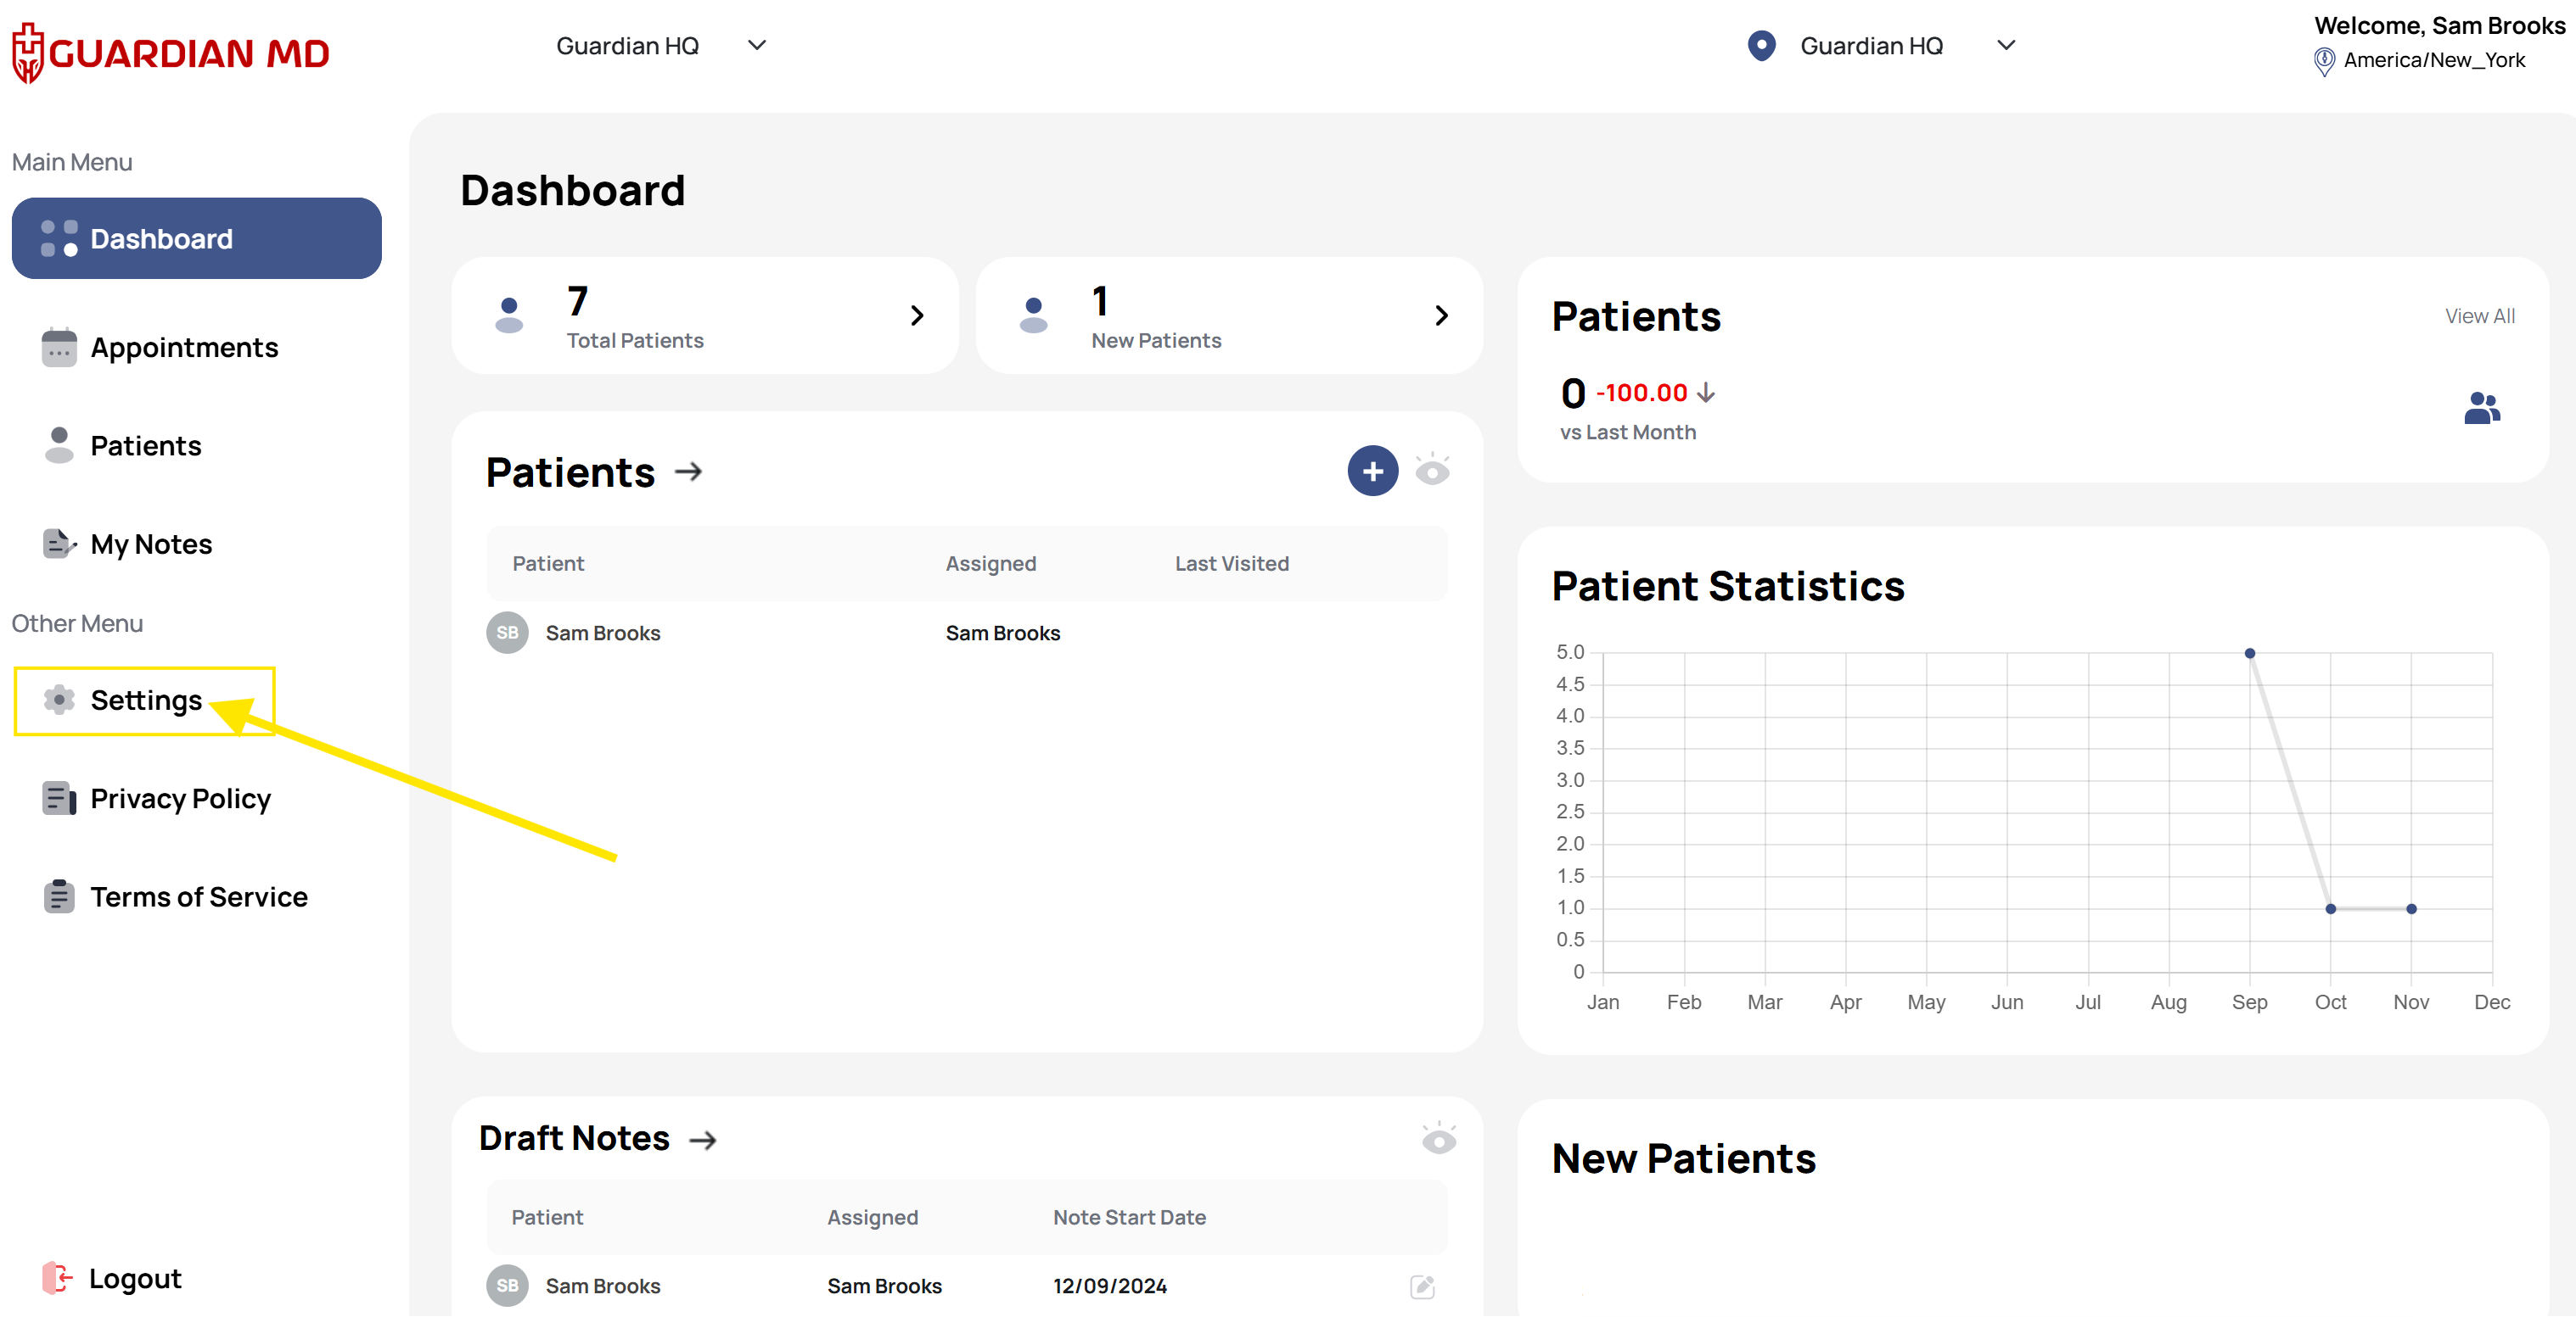Image resolution: width=2576 pixels, height=1317 pixels.
Task: Click the group people icon in Patients card
Action: (x=2481, y=408)
